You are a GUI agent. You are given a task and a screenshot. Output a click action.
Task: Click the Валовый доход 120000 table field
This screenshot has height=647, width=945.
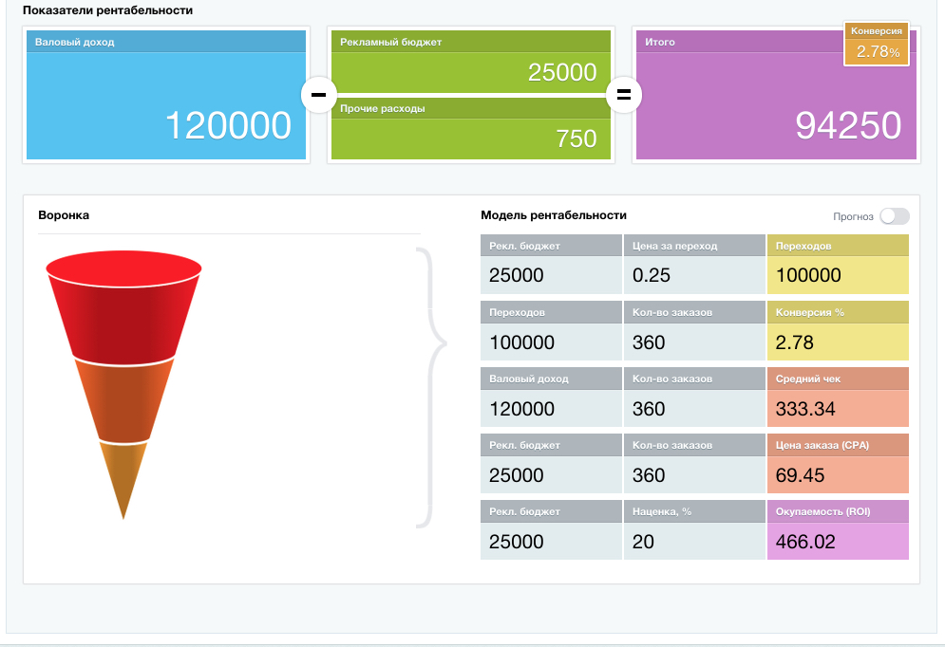point(551,408)
